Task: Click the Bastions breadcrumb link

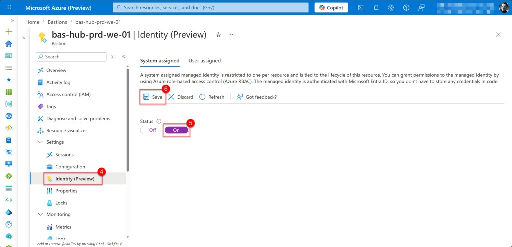Action: pyautogui.click(x=57, y=22)
